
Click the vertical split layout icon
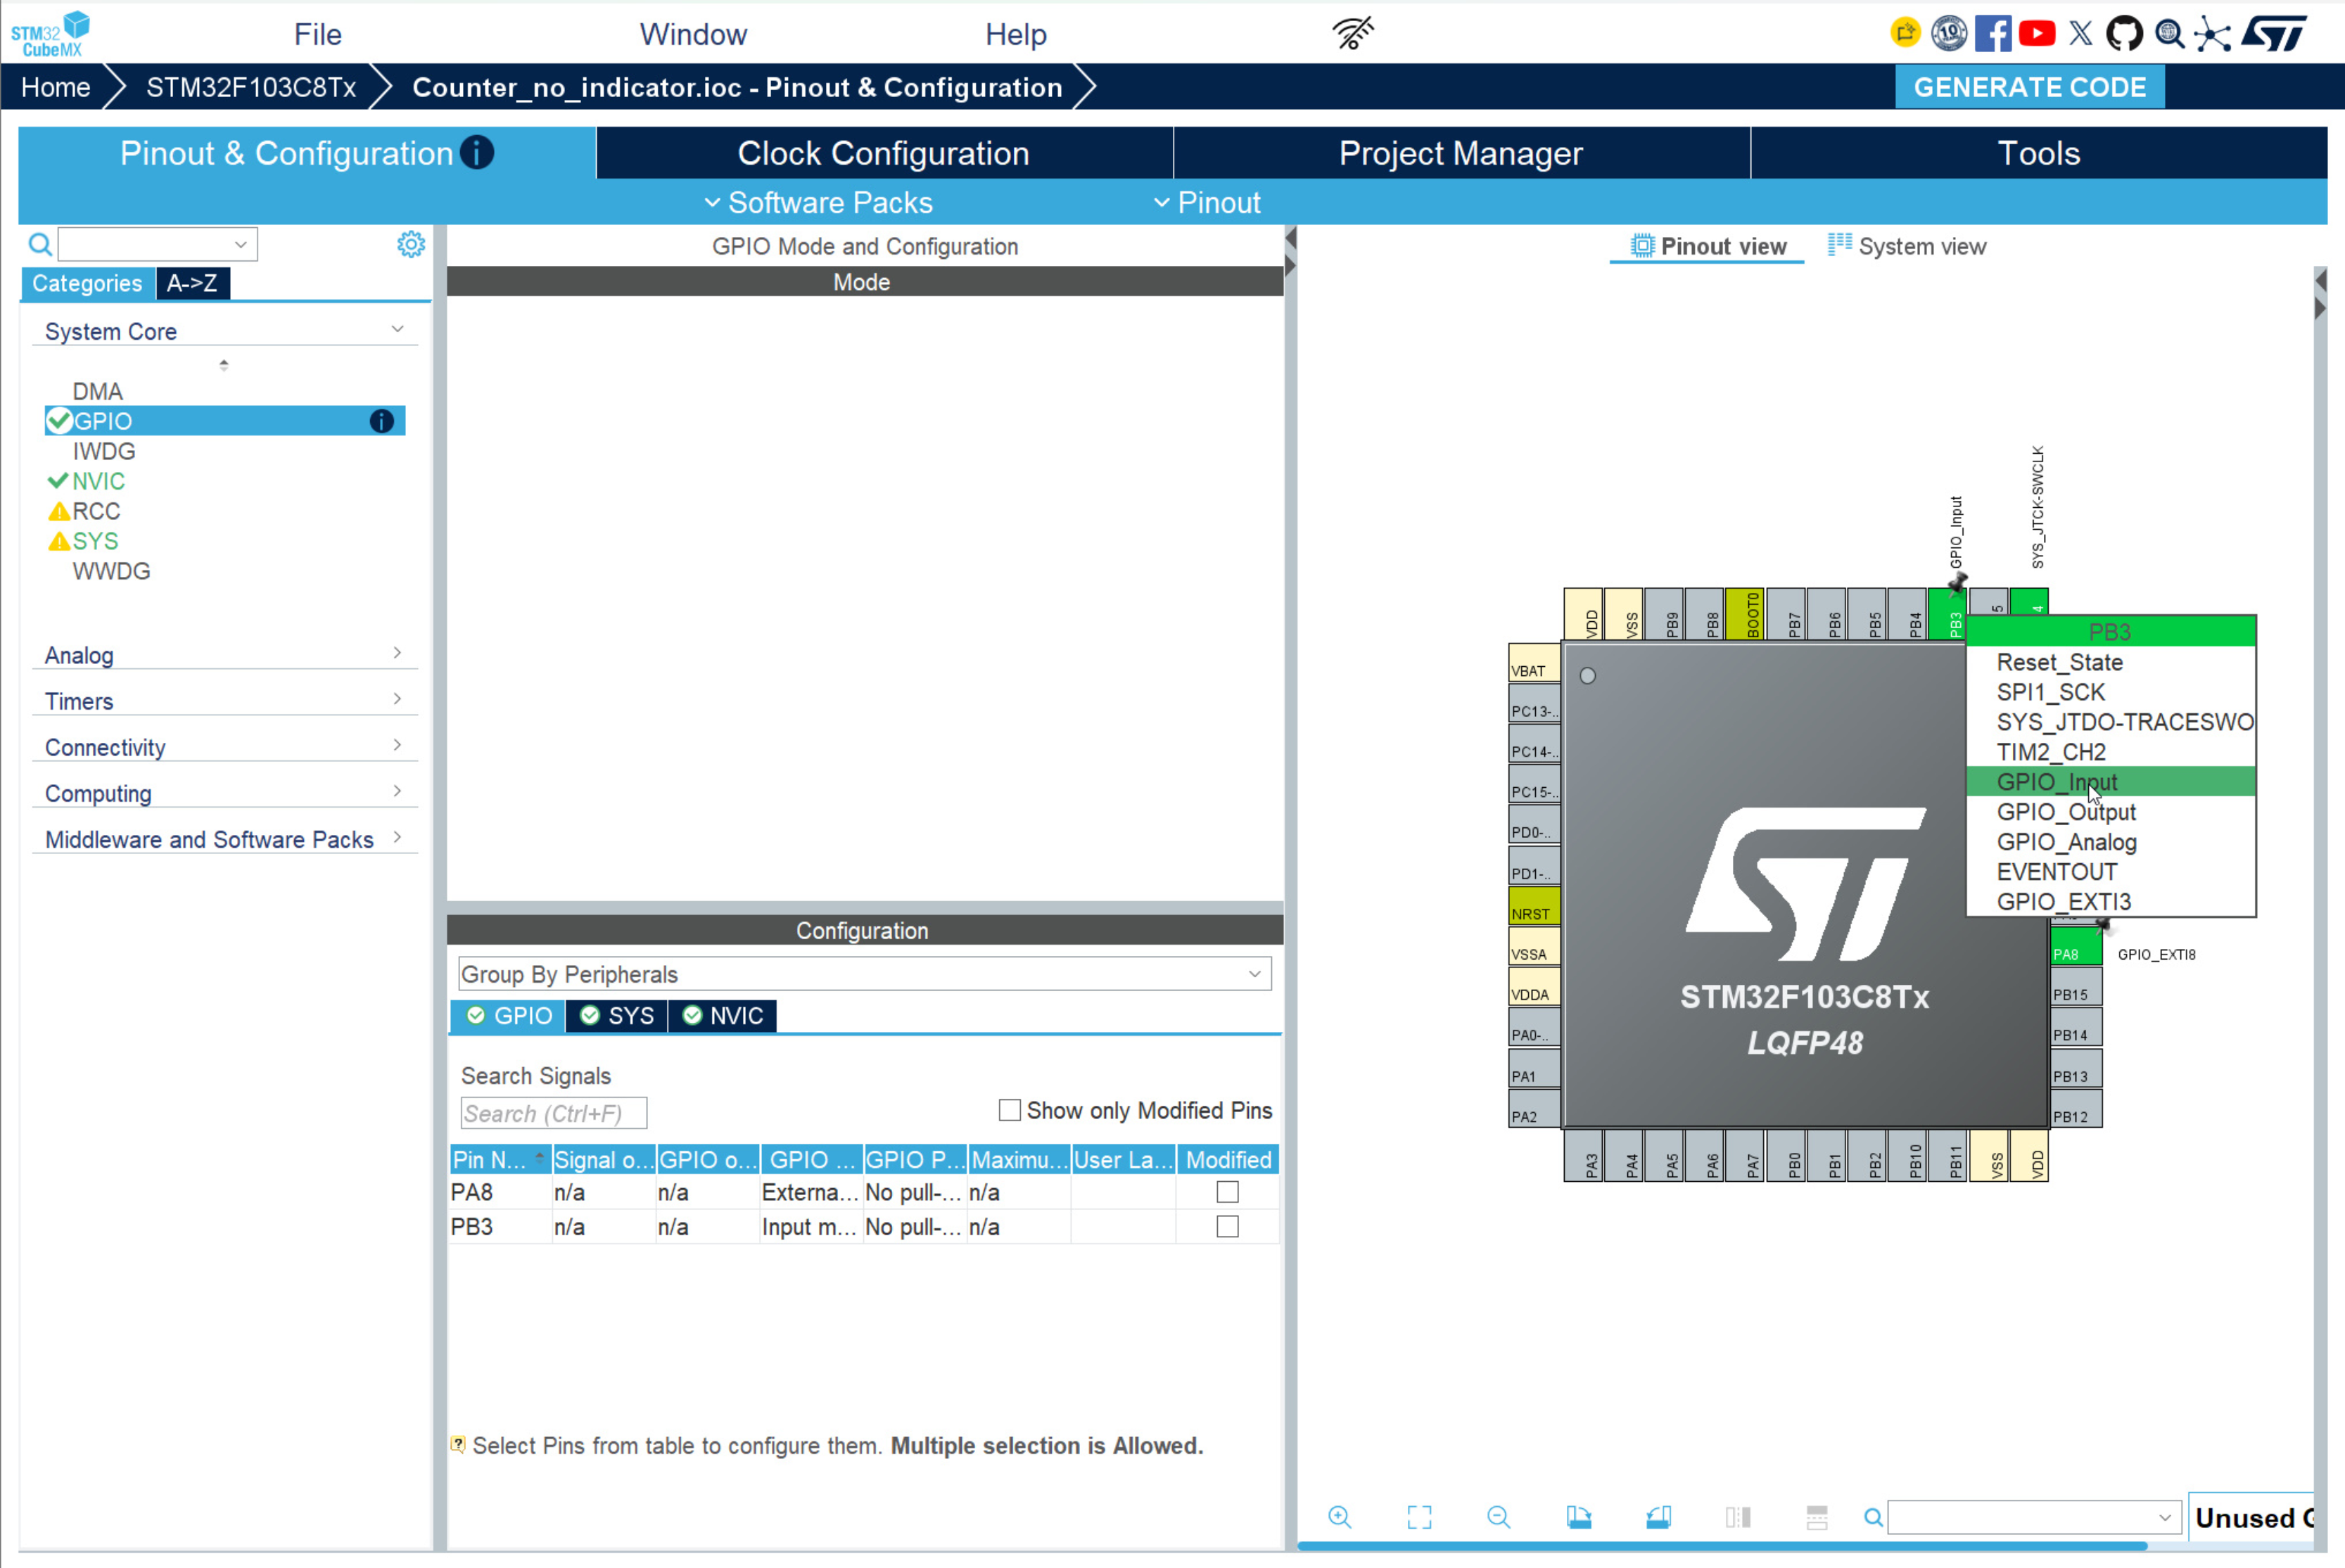coord(1738,1517)
